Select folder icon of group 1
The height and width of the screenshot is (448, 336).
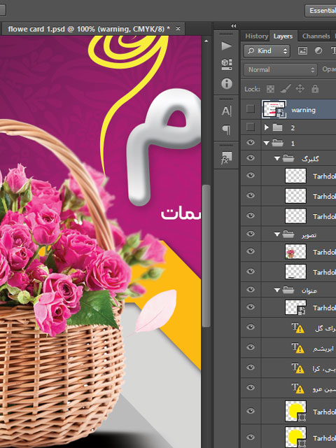click(277, 143)
